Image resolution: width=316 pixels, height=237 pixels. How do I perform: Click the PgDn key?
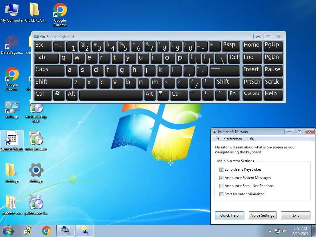pos(273,58)
